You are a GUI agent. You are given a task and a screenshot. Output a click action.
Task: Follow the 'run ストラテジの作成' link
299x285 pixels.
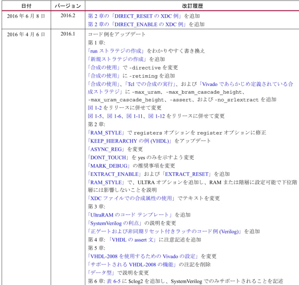coord(116,51)
